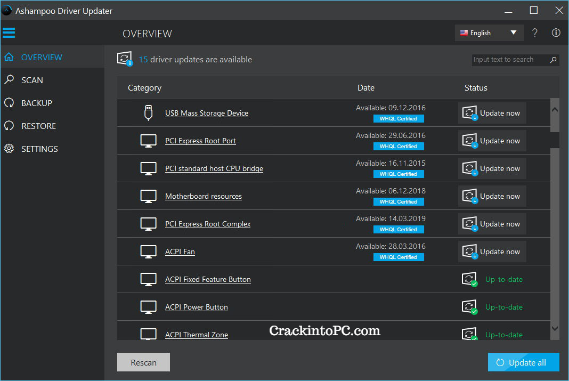Click the Status column header
Viewport: 569px width, 381px height.
476,88
